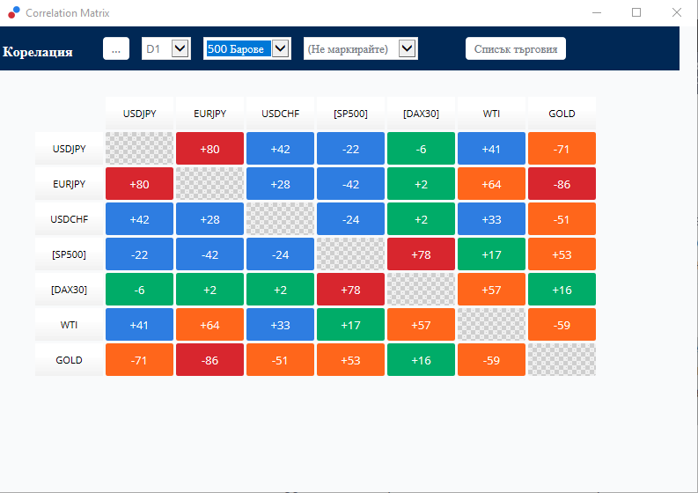Click +17 cell in [SP500] row
This screenshot has width=698, height=493.
pyautogui.click(x=491, y=254)
